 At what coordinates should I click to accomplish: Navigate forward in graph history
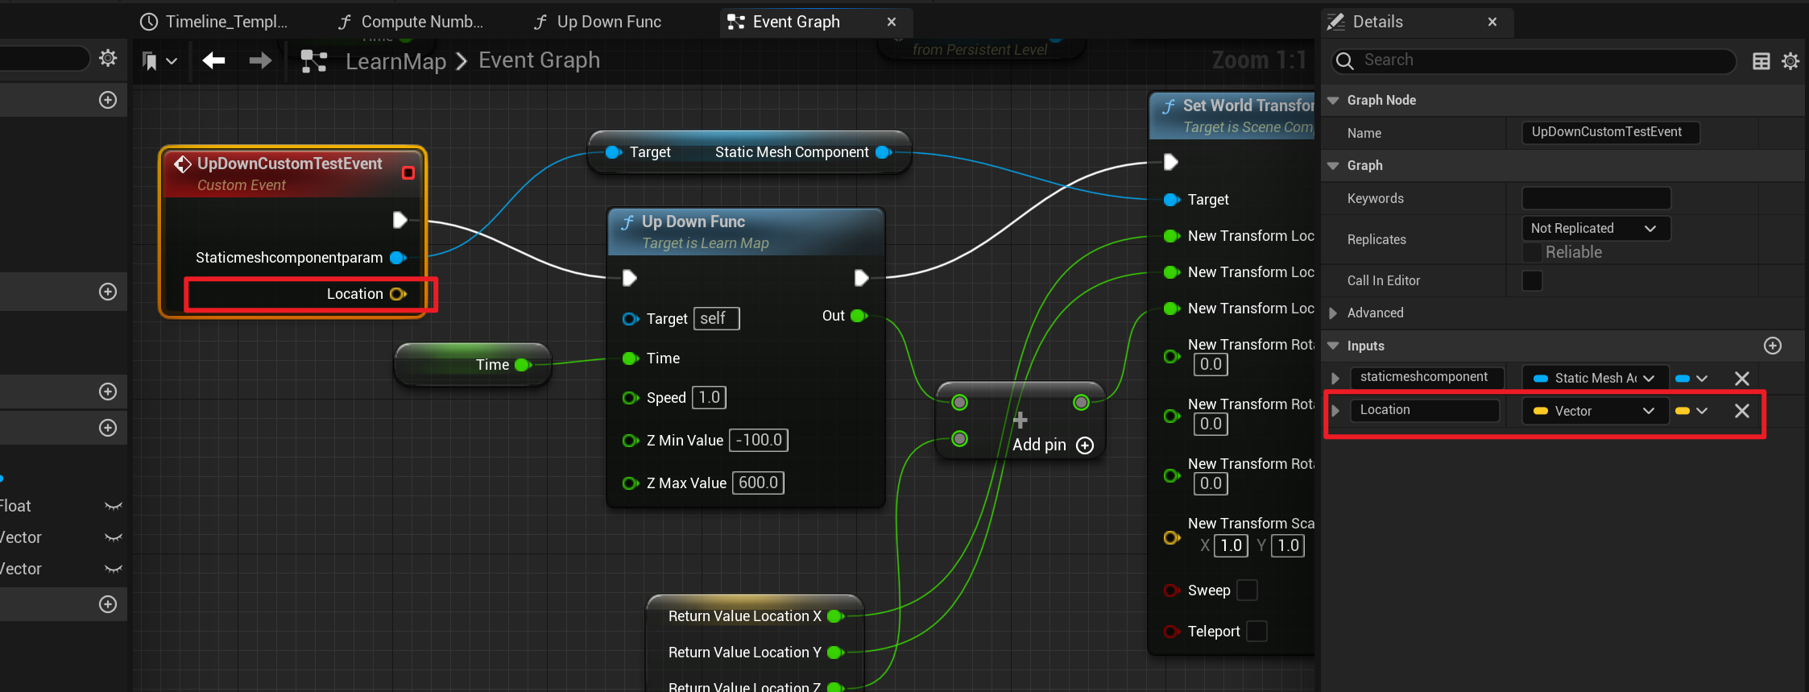pos(260,60)
